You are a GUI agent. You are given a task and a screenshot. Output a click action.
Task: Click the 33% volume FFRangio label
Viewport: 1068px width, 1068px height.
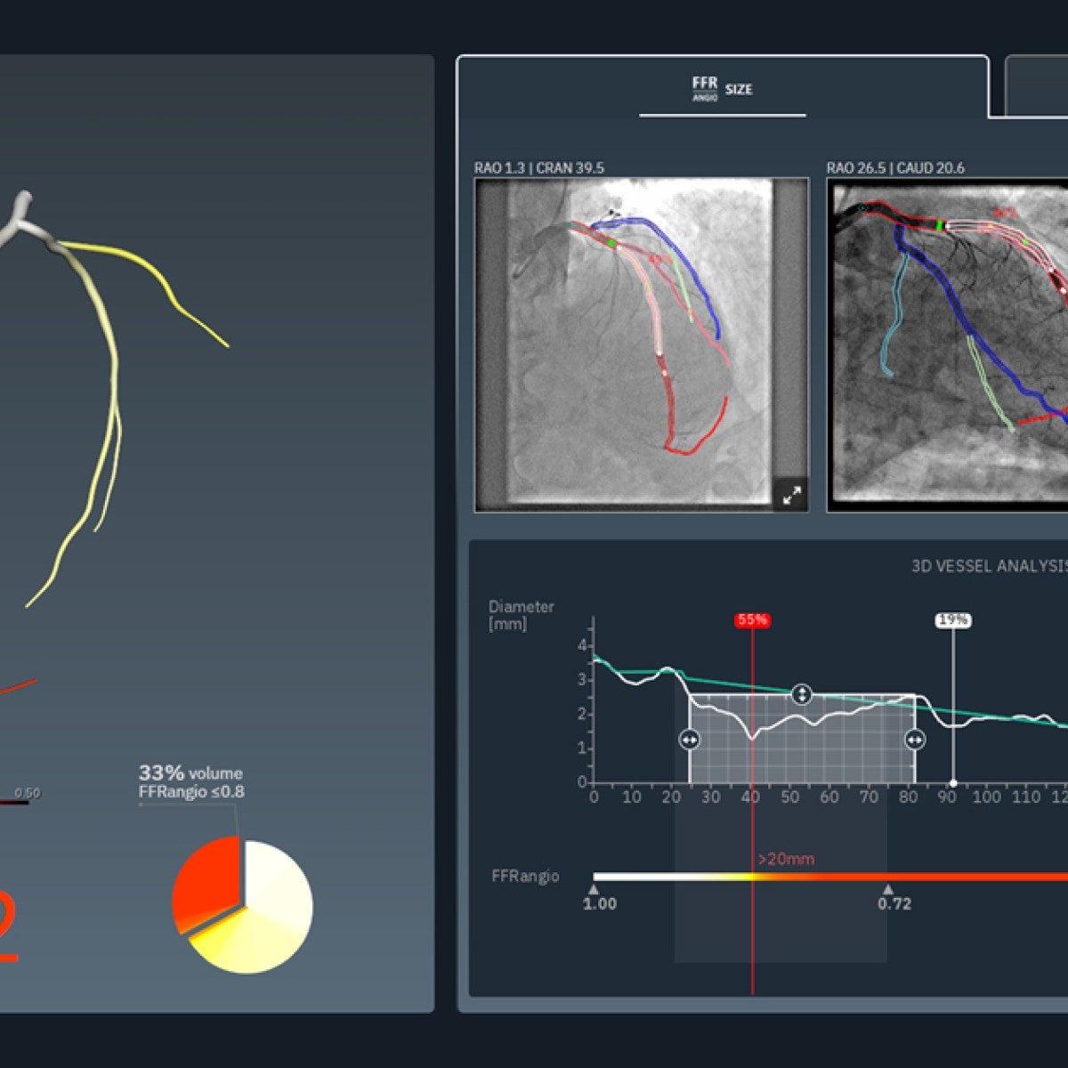(x=191, y=780)
